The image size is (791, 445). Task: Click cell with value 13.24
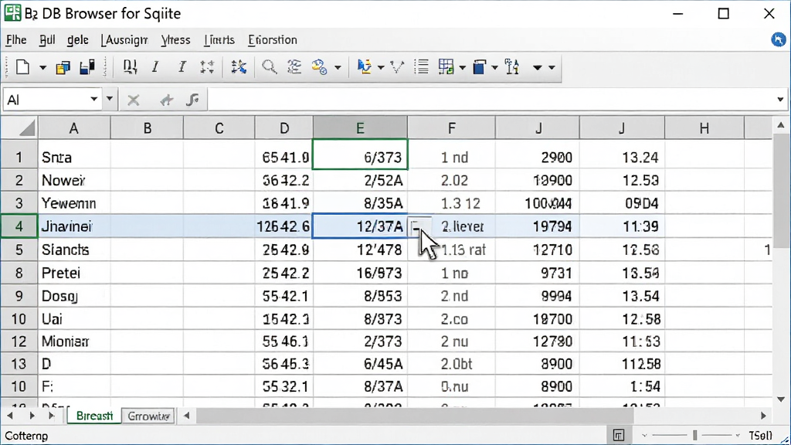click(622, 158)
